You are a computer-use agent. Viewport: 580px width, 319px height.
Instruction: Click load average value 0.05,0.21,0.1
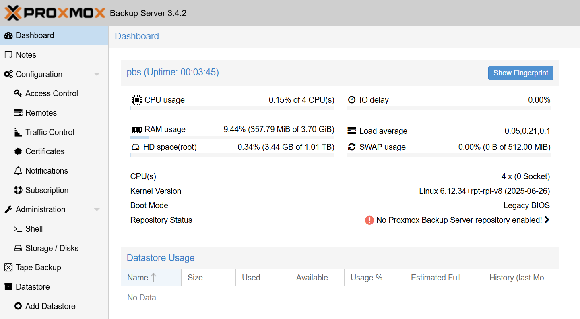tap(527, 131)
